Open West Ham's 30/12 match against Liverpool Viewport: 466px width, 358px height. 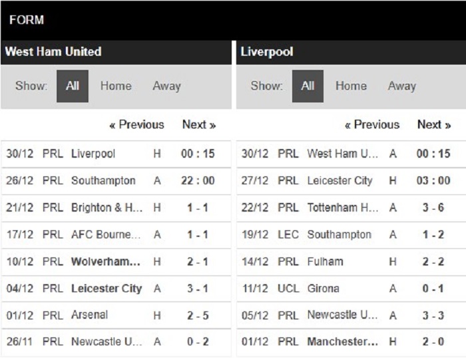pos(116,154)
